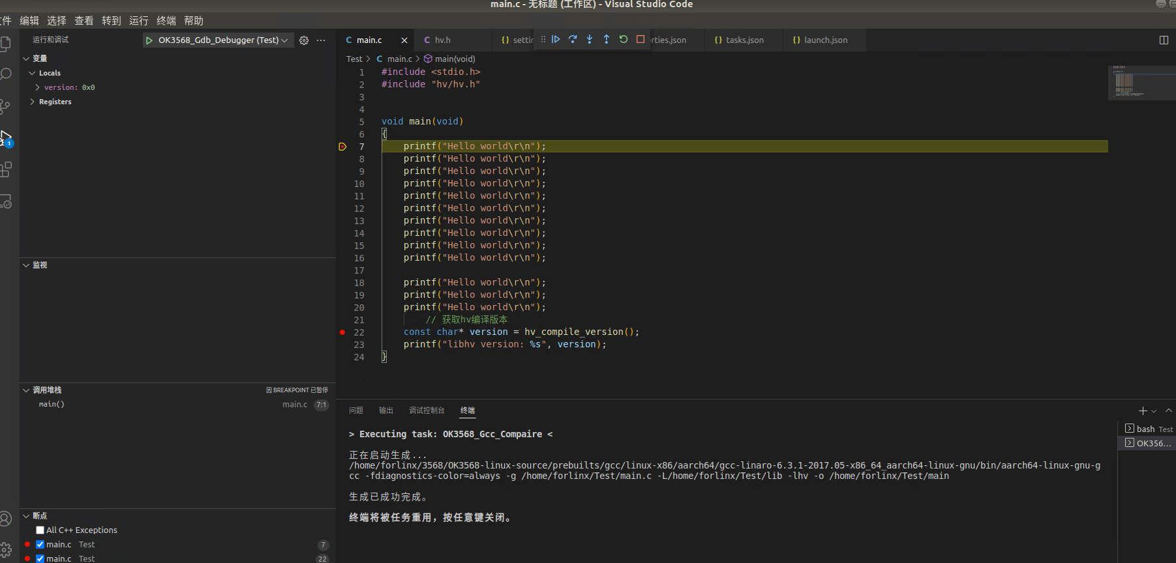This screenshot has height=563, width=1176.
Task: Remove the breakpoint dot at line 22
Action: 342,332
